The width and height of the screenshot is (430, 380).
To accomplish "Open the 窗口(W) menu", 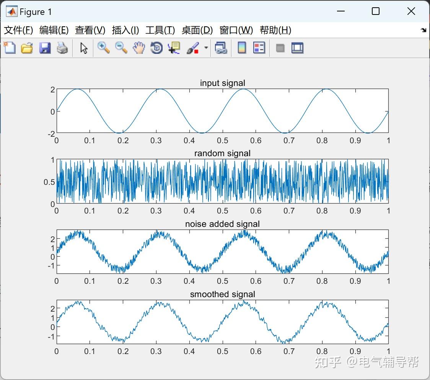I will click(236, 30).
